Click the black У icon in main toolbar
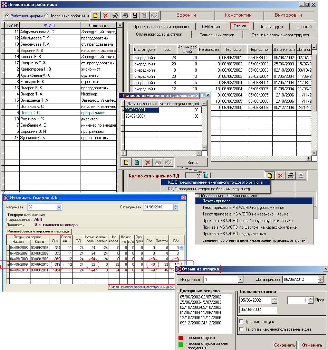Viewport: 328px width, 350px height. point(135,16)
